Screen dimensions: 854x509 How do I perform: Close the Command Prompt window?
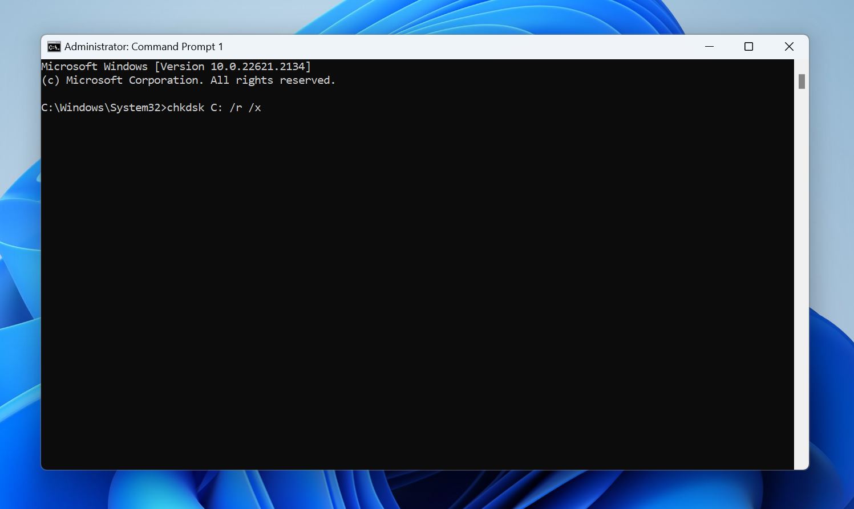789,46
